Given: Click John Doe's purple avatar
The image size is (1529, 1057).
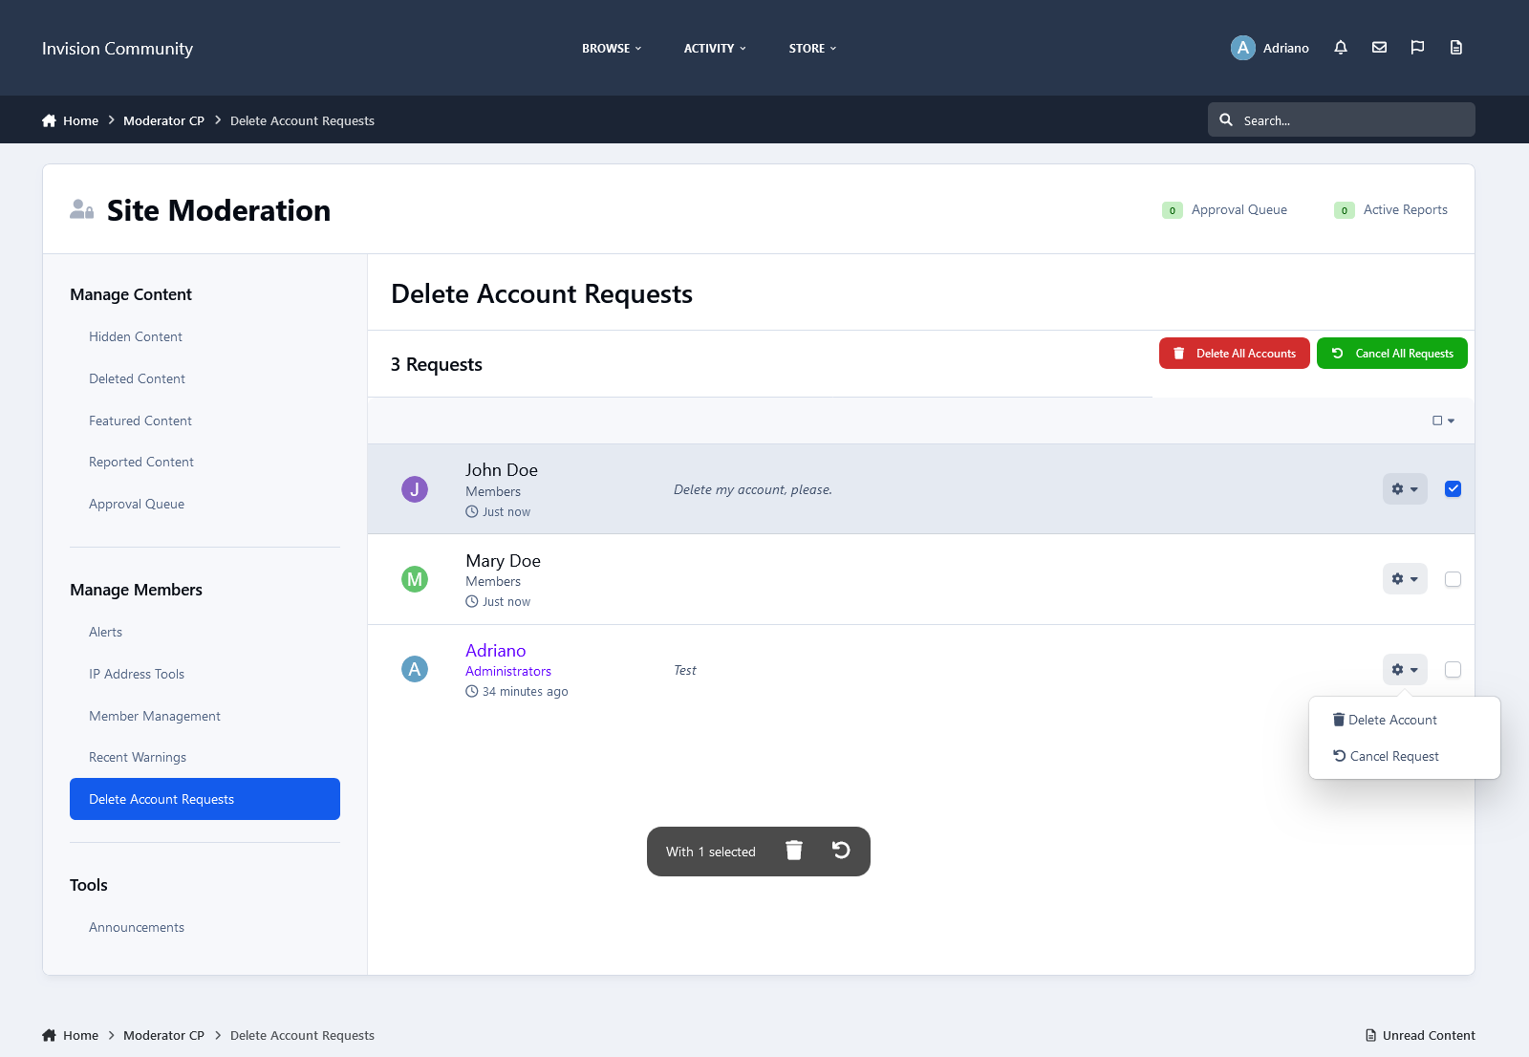Looking at the screenshot, I should click(x=415, y=489).
